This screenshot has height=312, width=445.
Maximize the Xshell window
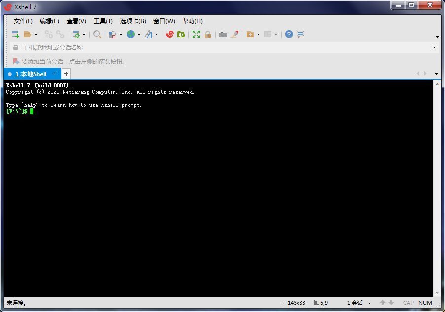[x=411, y=5]
